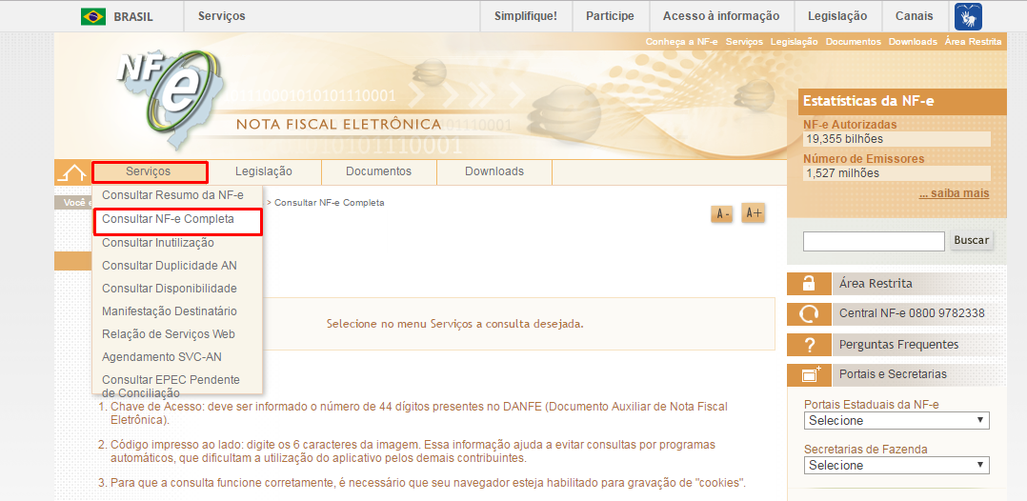The image size is (1027, 501).
Task: Open Serviços in the government top bar
Action: (221, 16)
